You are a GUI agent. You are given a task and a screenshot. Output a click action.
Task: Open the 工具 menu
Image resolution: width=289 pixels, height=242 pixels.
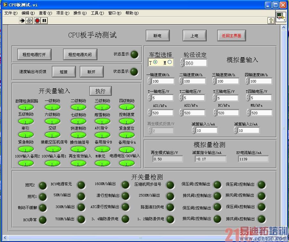tap(97, 13)
